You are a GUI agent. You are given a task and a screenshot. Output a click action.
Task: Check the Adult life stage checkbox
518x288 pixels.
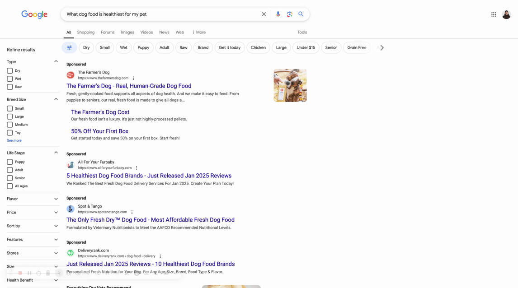point(10,170)
